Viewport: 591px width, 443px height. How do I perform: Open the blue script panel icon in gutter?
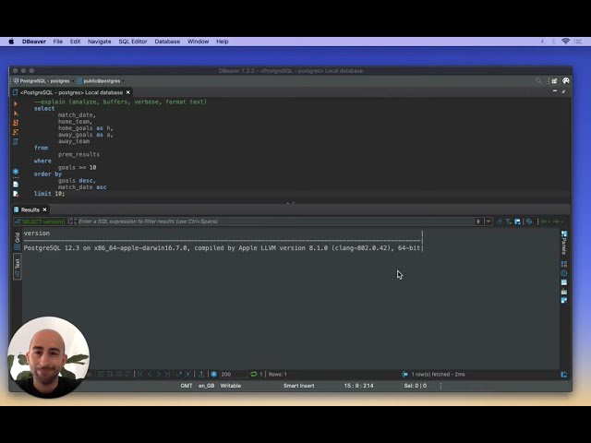click(16, 141)
